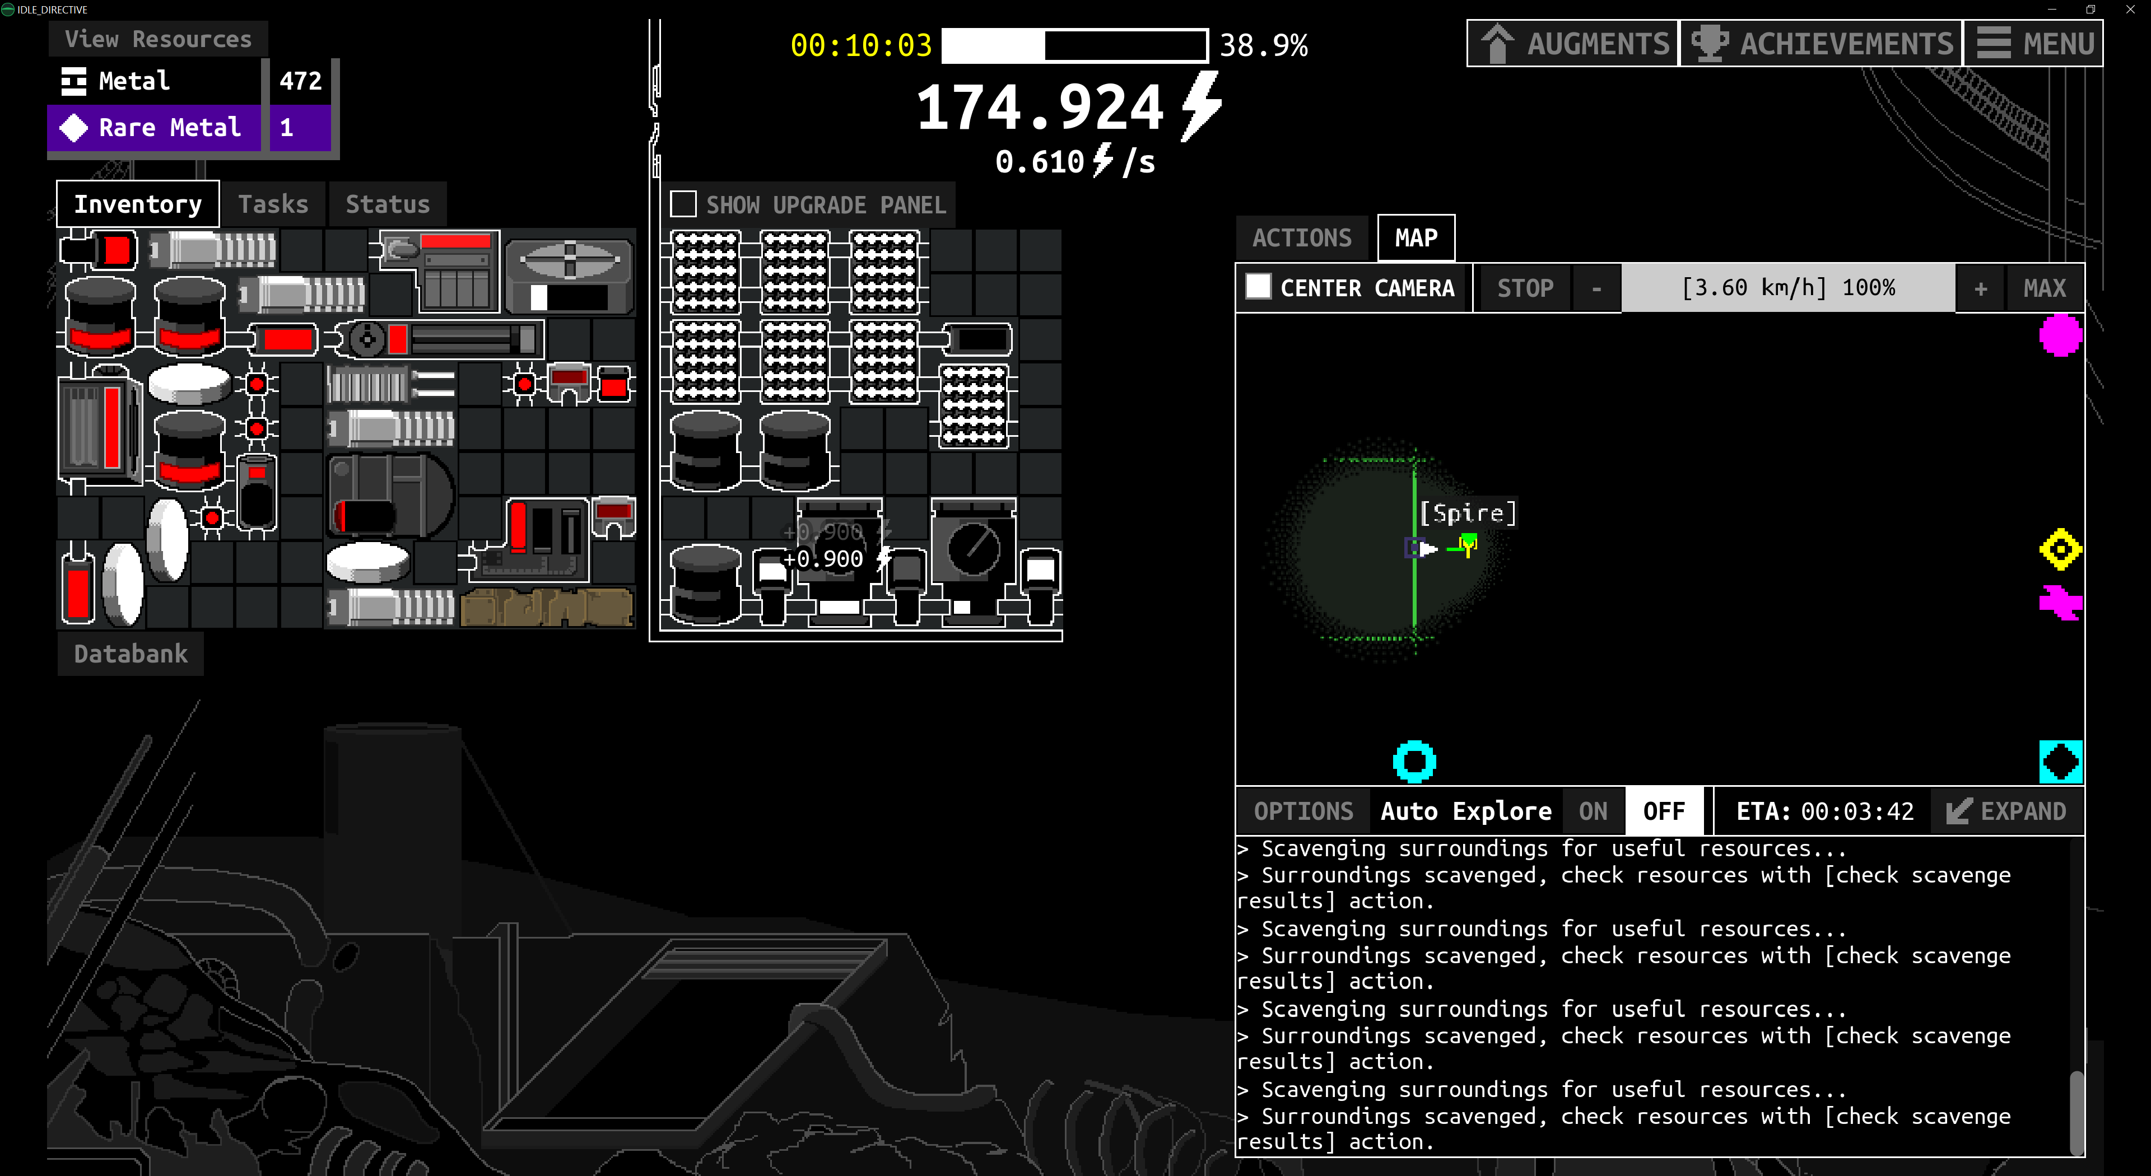Click the cyan square diamond map marker
Viewport: 2151px width, 1176px height.
click(2060, 761)
